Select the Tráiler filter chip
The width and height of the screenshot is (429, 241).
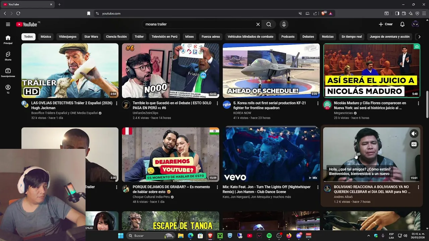[x=139, y=36]
